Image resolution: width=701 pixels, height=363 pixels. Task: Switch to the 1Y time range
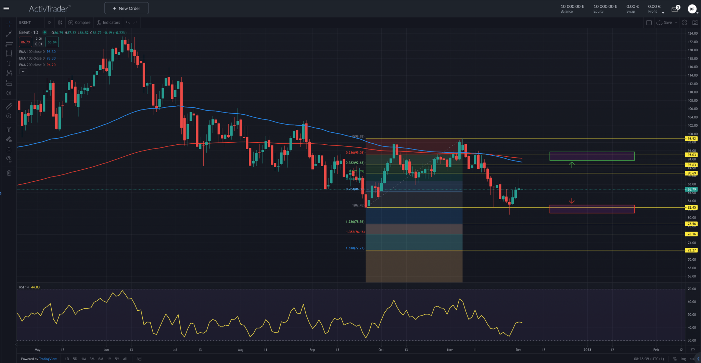pos(109,359)
